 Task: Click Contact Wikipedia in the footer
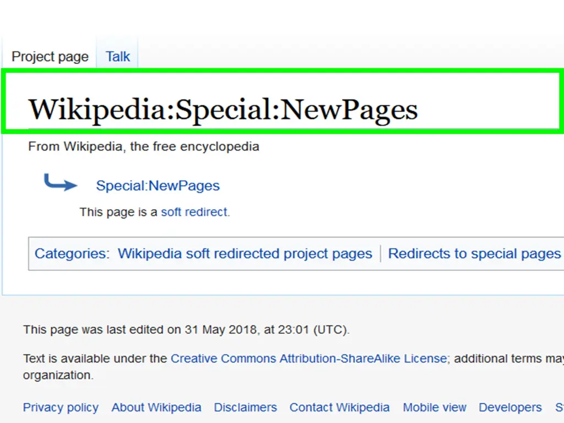[339, 407]
